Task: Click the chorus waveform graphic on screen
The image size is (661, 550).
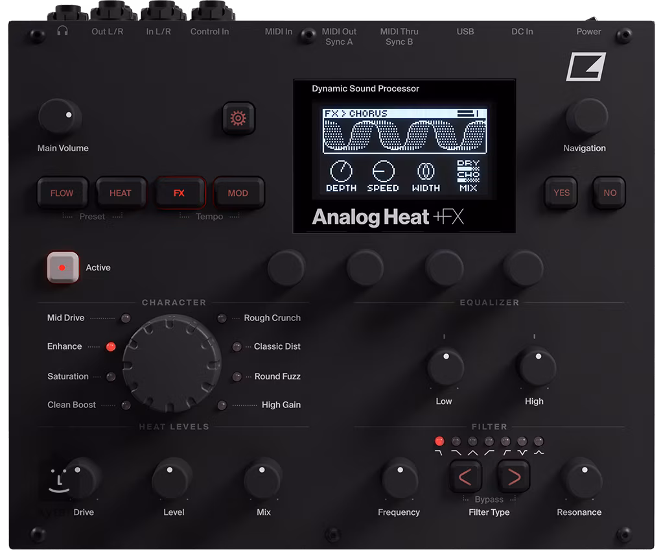Action: [405, 136]
